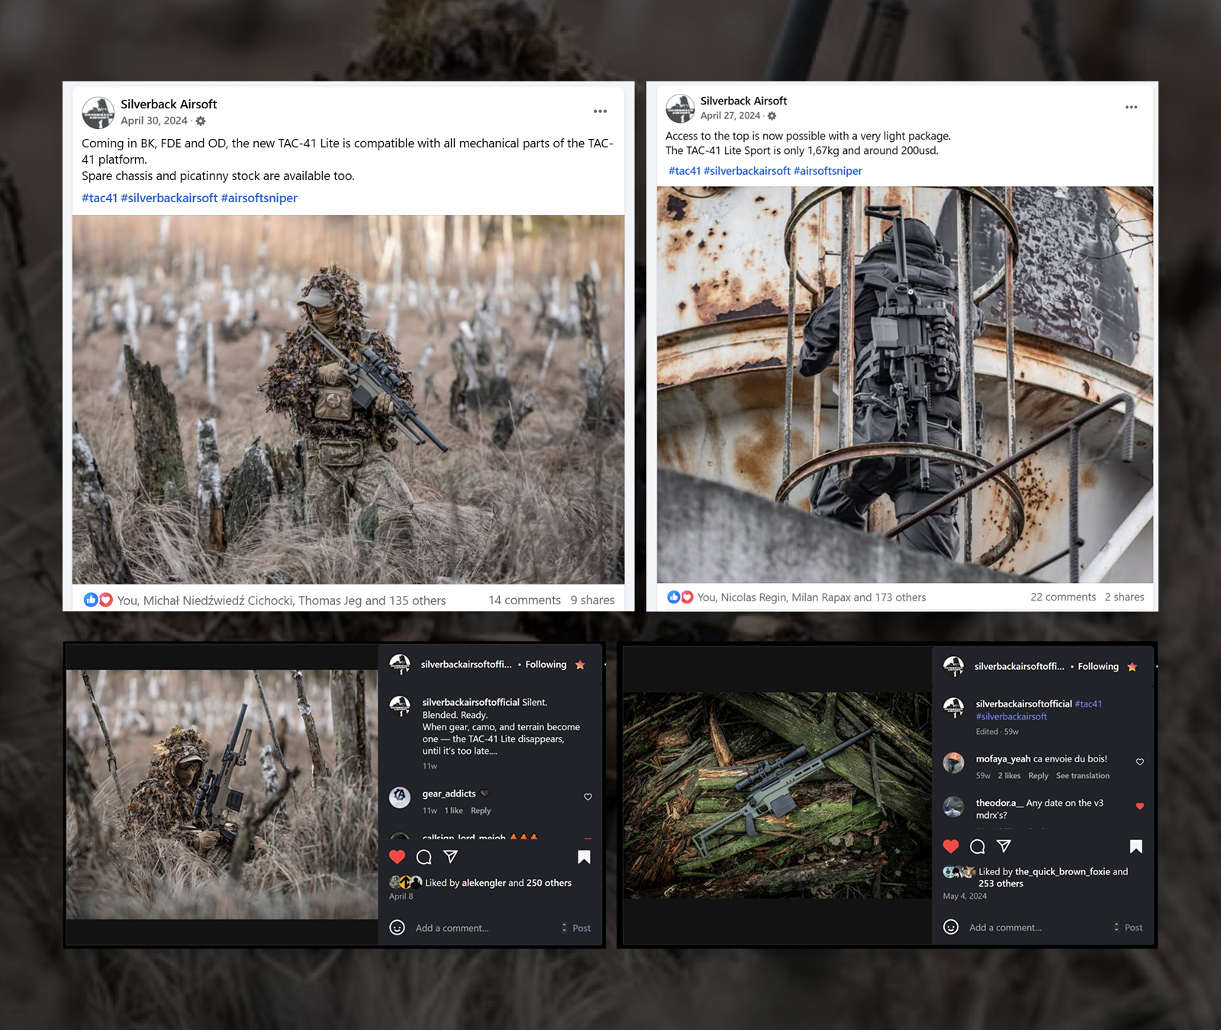View 2 likes on mofaya_yeah comment
The height and width of the screenshot is (1030, 1221).
(x=1009, y=776)
